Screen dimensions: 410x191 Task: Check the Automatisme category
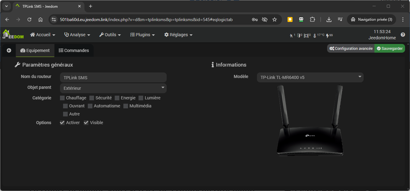(90, 106)
